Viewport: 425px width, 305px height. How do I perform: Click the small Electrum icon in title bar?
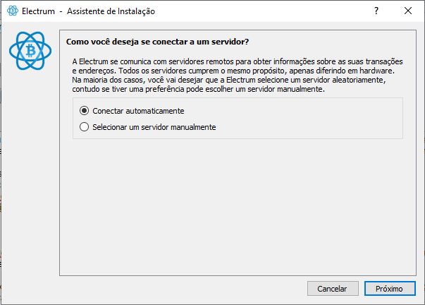tap(13, 11)
